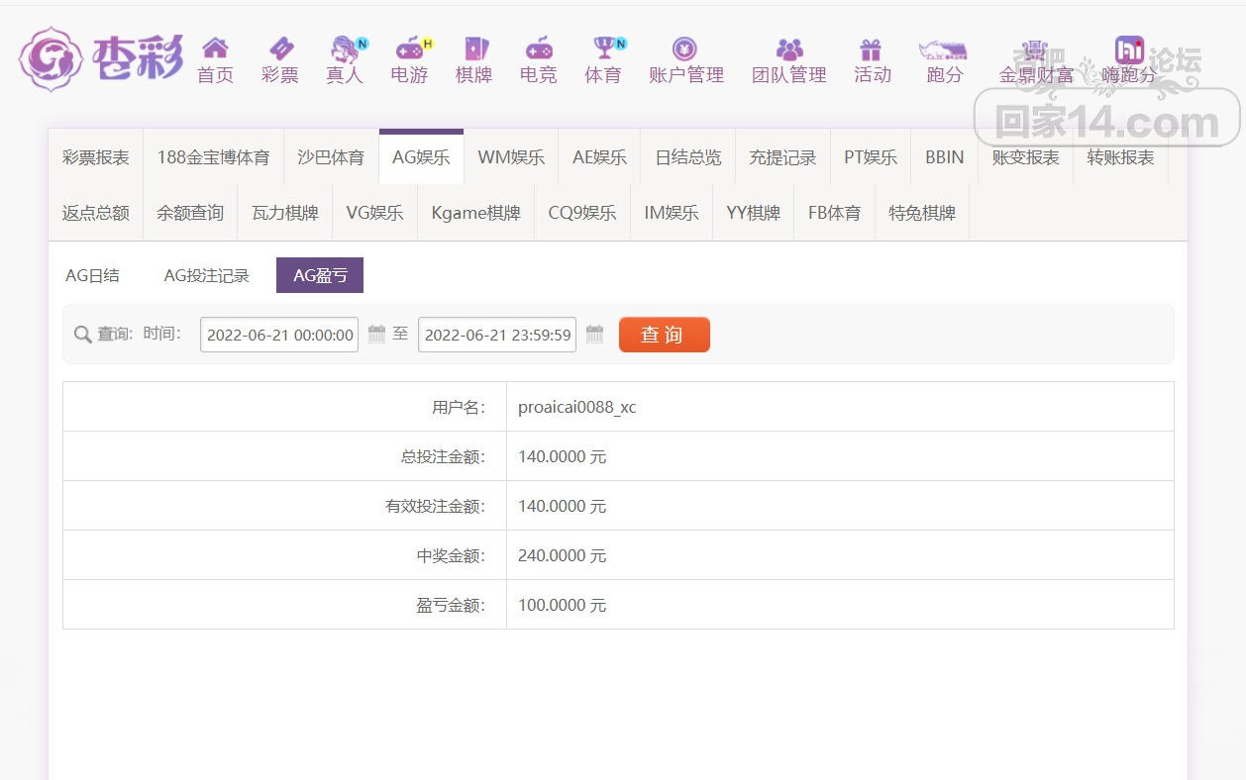Image resolution: width=1246 pixels, height=780 pixels.
Task: Click the 团队管理 team icon
Action: click(789, 49)
